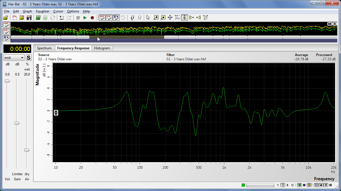Expand the mid channel dropdown
This screenshot has height=191, width=341.
tap(14, 58)
